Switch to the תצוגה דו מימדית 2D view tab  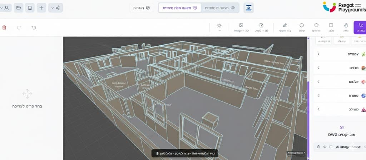click(220, 8)
